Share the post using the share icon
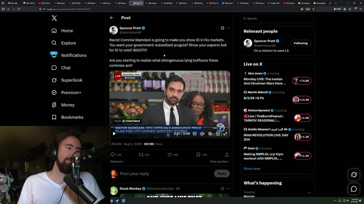This screenshot has height=204, width=364. coord(227,155)
